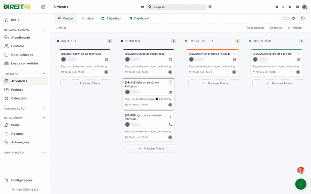Screen dimensions: 311x194
Task: Open the notifications bell
Action: tap(290, 7)
